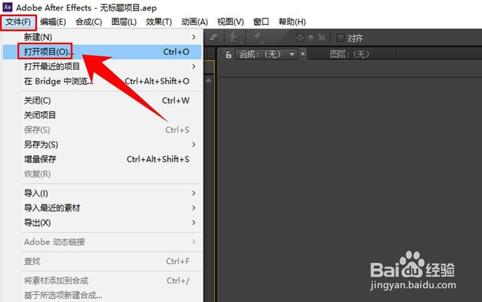
Task: Choose 增量保存 menu entry
Action: tap(102, 159)
